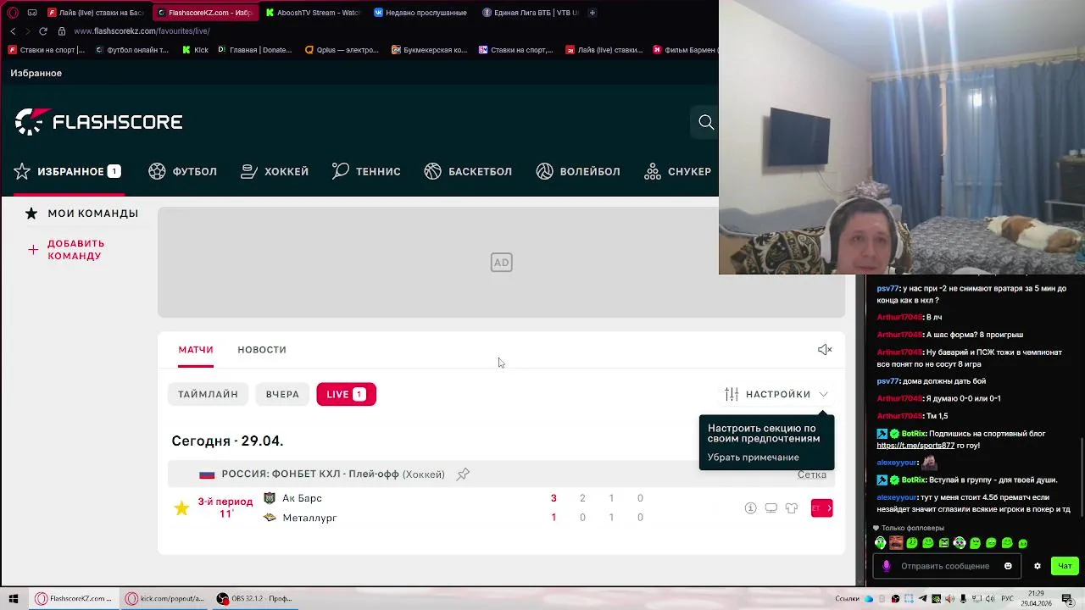
Task: Open the Telegram tray icon
Action: pyautogui.click(x=923, y=599)
